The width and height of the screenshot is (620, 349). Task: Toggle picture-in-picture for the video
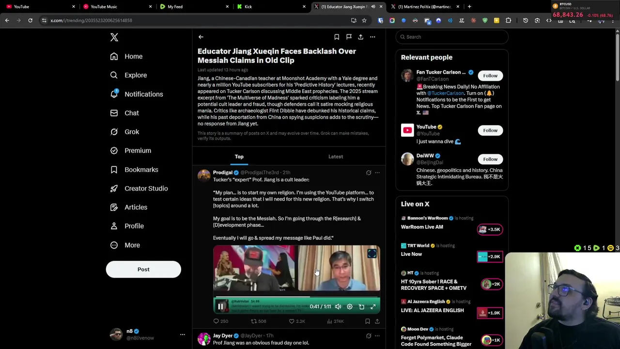coord(361,306)
